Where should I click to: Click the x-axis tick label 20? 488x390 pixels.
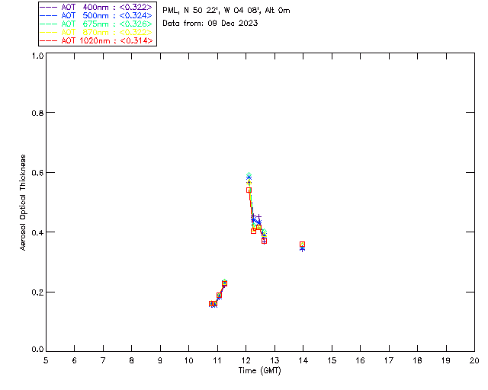point(474,361)
